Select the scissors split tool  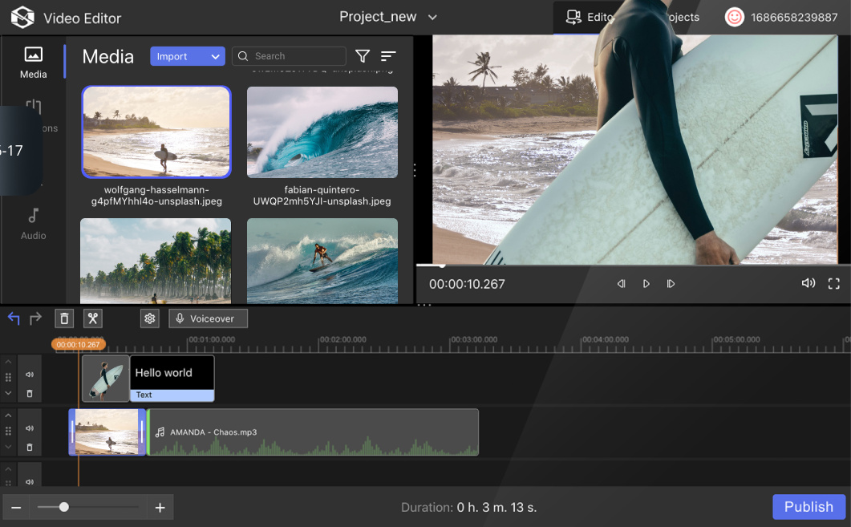click(93, 318)
